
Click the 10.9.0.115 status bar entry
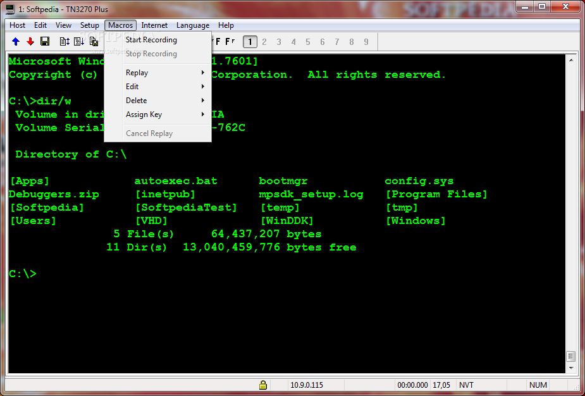click(306, 385)
